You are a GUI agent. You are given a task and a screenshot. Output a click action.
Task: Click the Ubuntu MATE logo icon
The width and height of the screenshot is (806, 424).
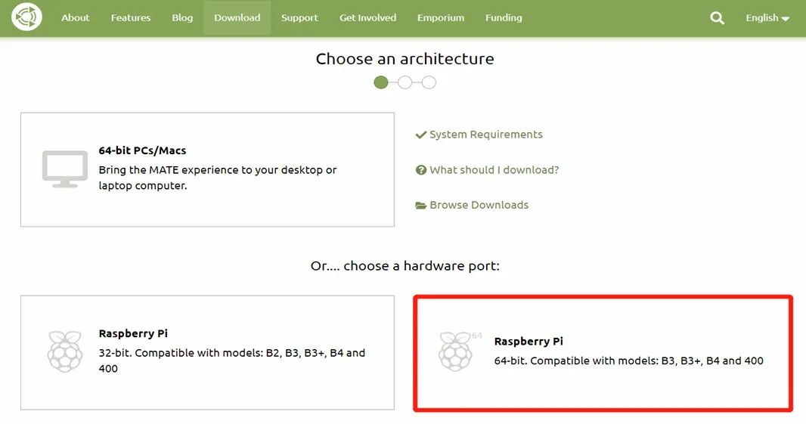pyautogui.click(x=26, y=17)
